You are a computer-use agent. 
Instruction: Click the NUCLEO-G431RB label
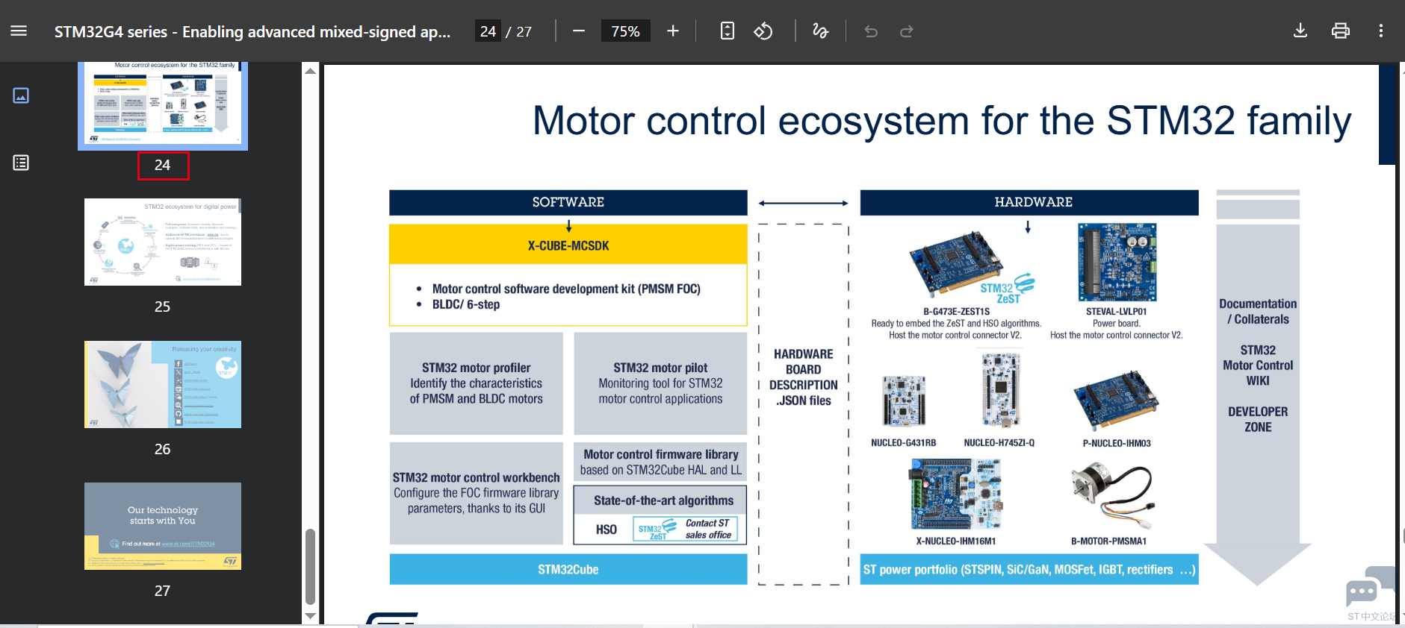[904, 443]
